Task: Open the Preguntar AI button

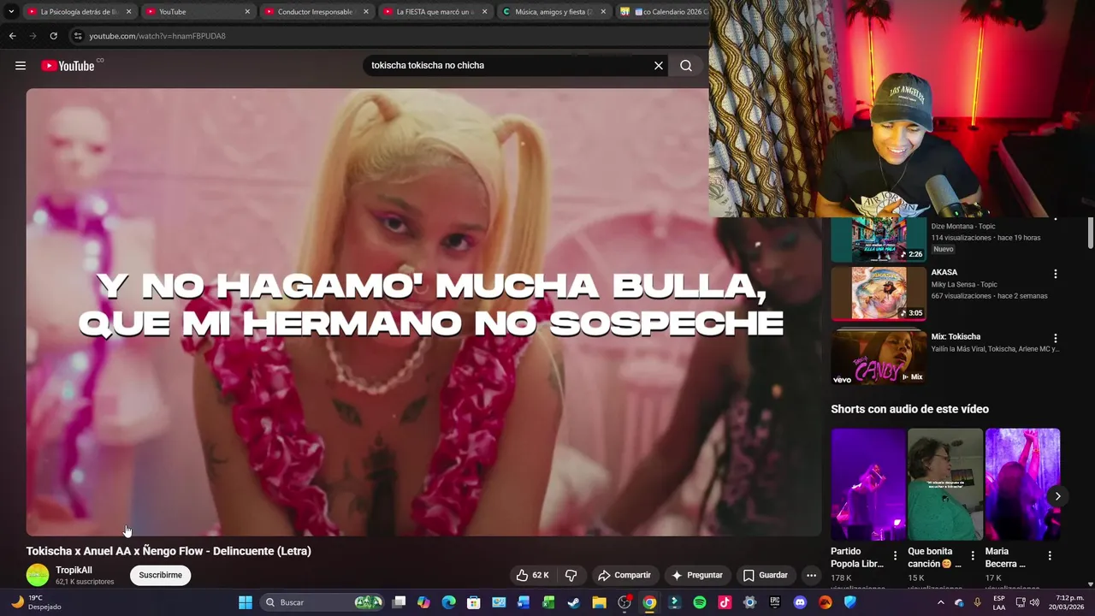Action: click(x=698, y=575)
